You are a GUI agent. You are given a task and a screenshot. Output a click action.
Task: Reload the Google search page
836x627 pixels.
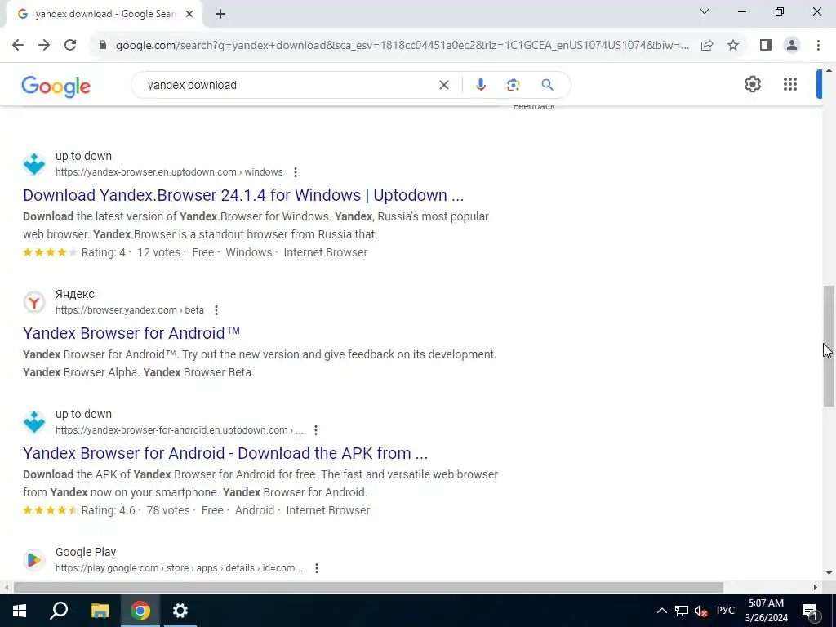(70, 45)
